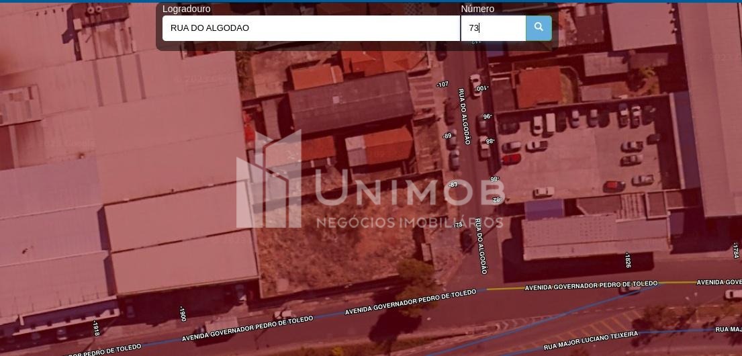Click the magnifier search button
Viewport: 742px width, 356px height.
pyautogui.click(x=539, y=28)
